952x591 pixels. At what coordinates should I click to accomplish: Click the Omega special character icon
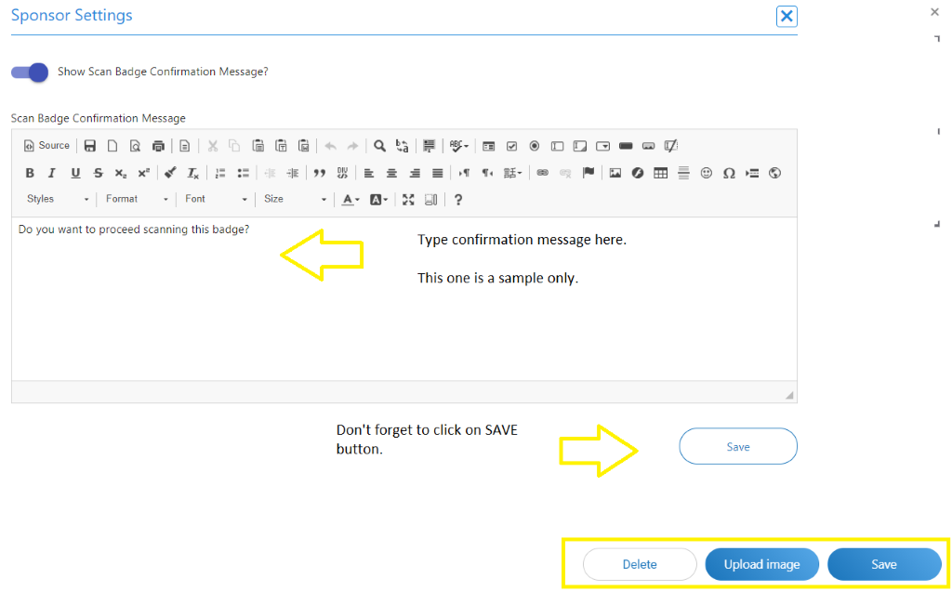click(x=729, y=173)
